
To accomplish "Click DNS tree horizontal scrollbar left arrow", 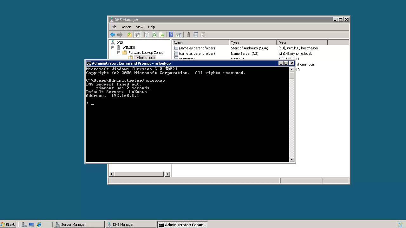I will pyautogui.click(x=111, y=174).
